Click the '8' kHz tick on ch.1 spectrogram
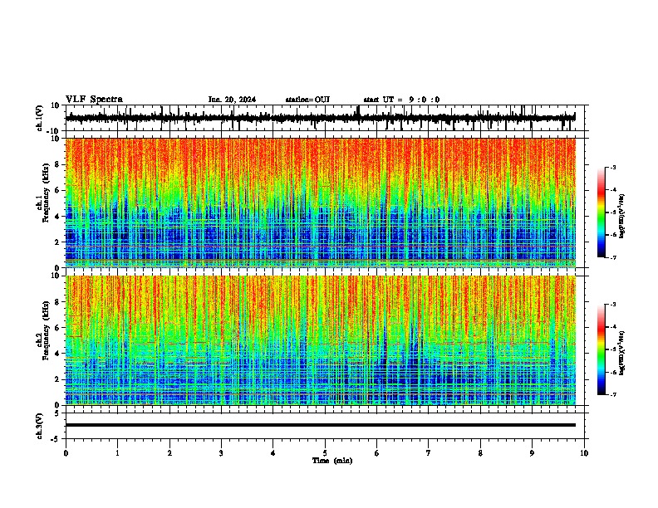Viewport: 658px width, 508px height. [x=57, y=164]
